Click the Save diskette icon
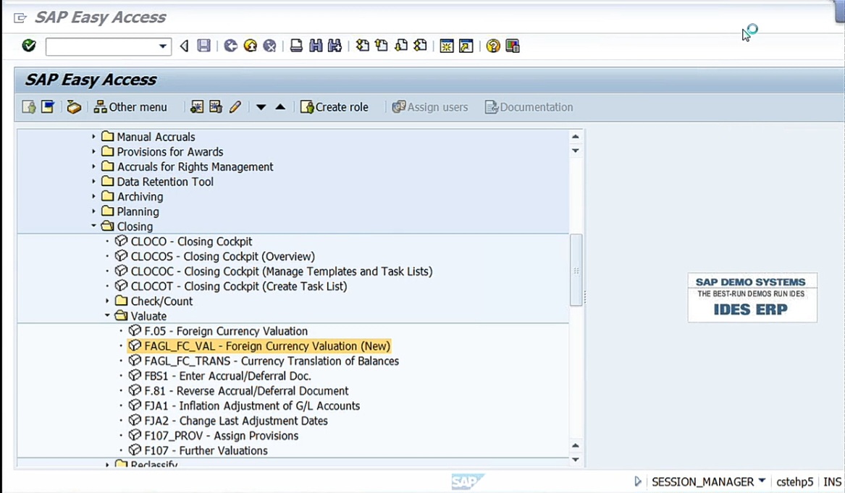This screenshot has height=493, width=845. click(203, 46)
